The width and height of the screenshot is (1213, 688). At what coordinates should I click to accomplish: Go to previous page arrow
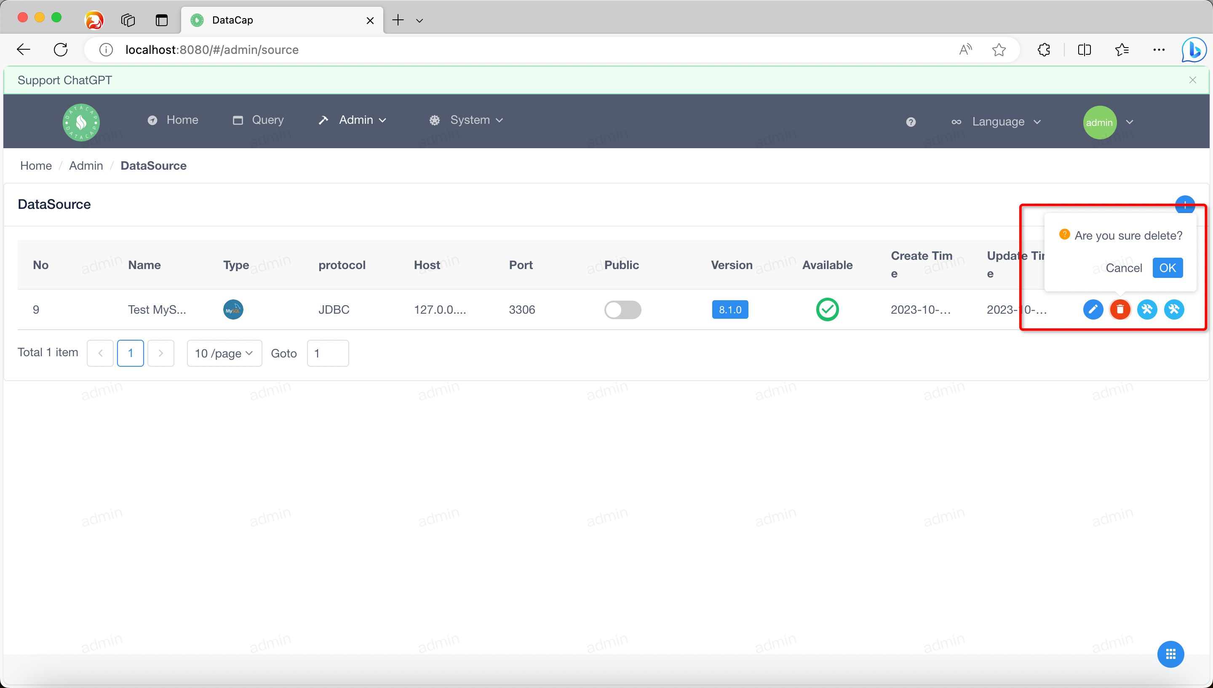(x=100, y=353)
